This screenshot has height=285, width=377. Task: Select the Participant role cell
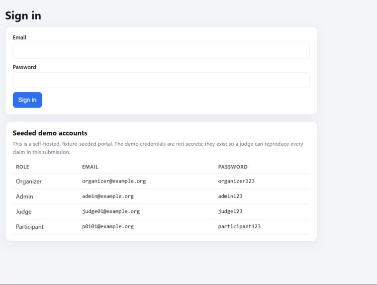(x=29, y=227)
